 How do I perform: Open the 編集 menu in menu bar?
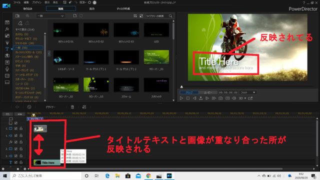click(26, 2)
